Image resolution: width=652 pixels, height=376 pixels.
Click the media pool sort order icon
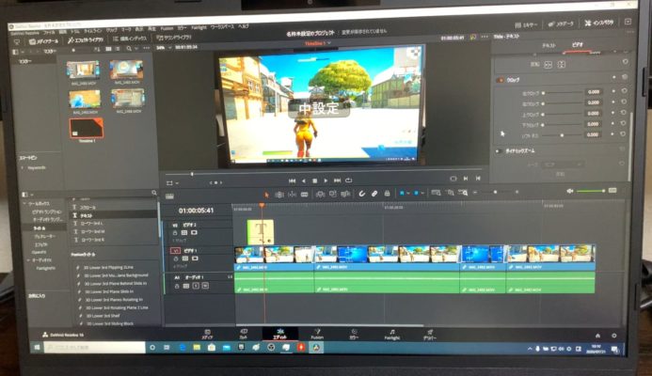[97, 49]
